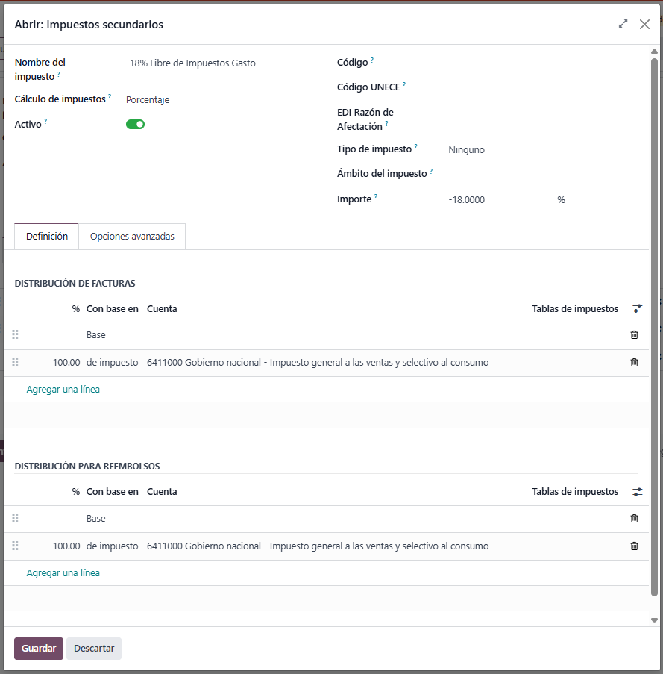The image size is (663, 674).
Task: Add a line under Distribución de Facturas
Action: 63,390
